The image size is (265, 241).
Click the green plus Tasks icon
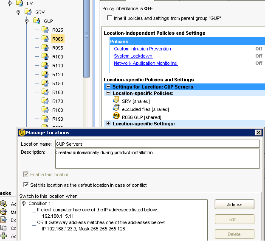coord(3,236)
